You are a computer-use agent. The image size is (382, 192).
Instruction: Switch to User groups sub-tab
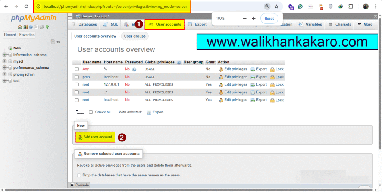135,36
